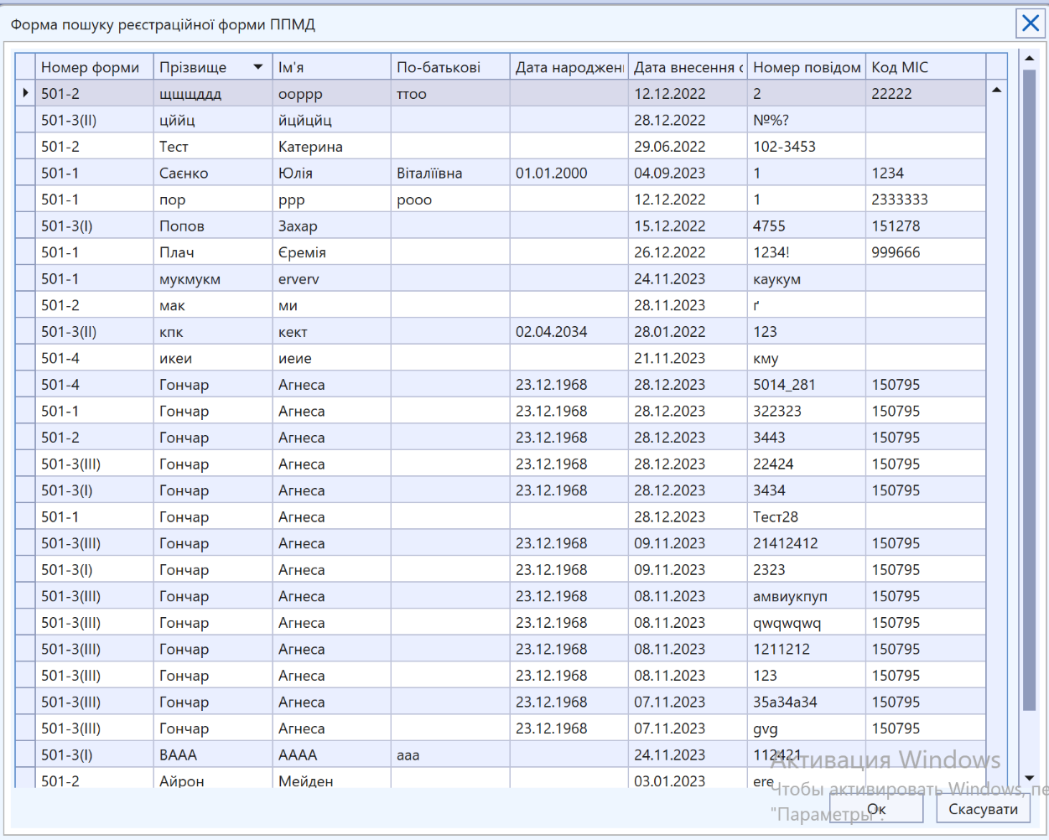This screenshot has width=1049, height=840.
Task: Select the cell with name йцйцйц
Action: click(332, 120)
